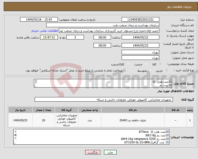Click the remaining days field showing 3
This screenshot has width=198, height=159.
(75, 37)
